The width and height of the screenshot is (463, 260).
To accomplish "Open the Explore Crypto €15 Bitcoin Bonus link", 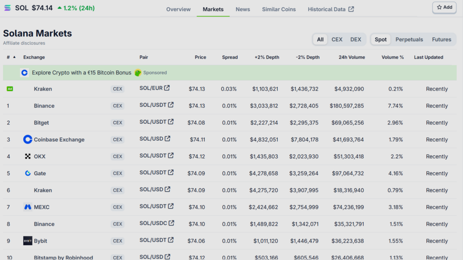I will tap(81, 72).
